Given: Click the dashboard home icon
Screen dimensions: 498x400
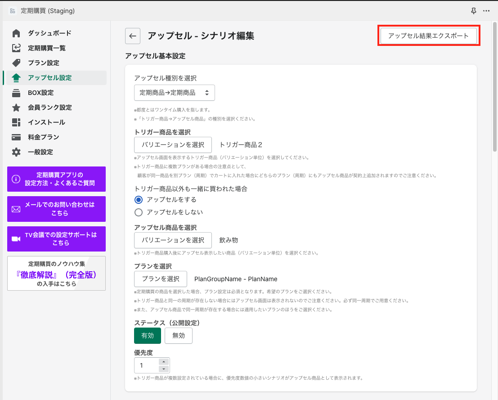Looking at the screenshot, I should tap(16, 33).
